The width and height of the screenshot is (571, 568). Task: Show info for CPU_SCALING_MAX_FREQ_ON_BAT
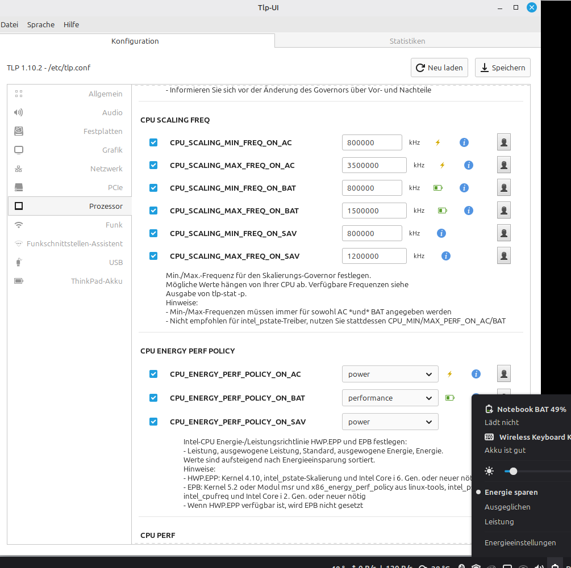pos(469,211)
